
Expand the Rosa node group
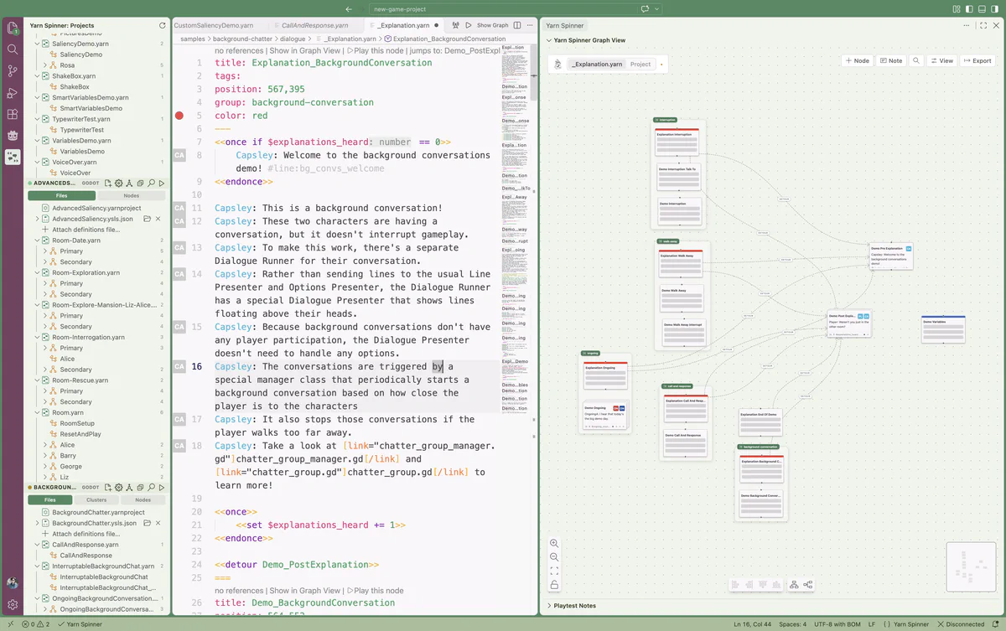tap(46, 65)
